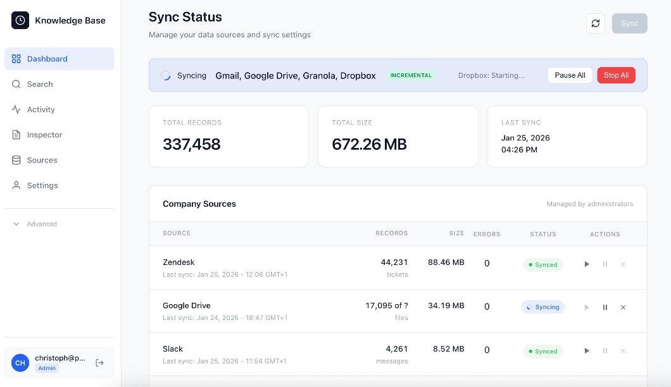The image size is (671, 387).
Task: Select the Zendesk source name
Action: click(179, 262)
